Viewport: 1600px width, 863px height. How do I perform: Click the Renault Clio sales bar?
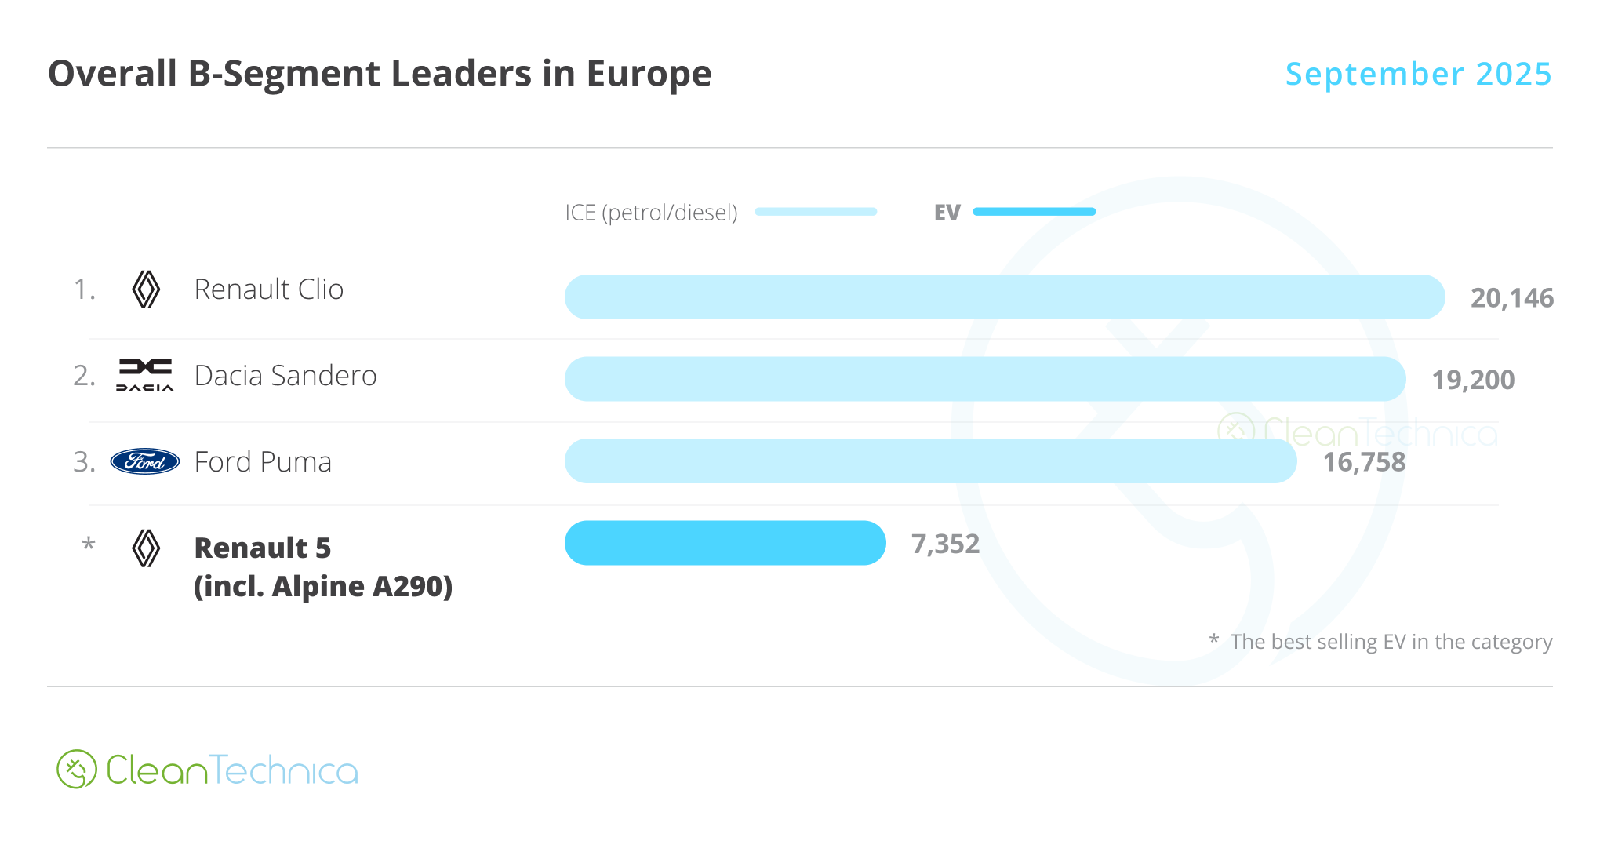coord(1004,297)
